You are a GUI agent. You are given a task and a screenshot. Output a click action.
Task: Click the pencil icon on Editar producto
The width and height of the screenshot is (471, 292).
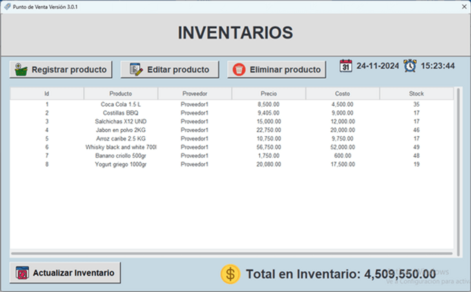136,70
